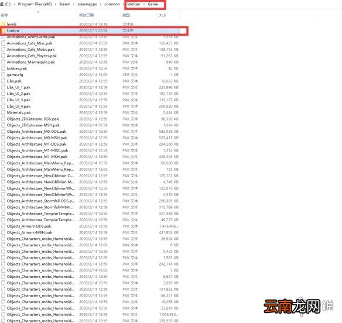Navigate to the steamapps breadcrumb
This screenshot has width=342, height=323.
pyautogui.click(x=87, y=4)
